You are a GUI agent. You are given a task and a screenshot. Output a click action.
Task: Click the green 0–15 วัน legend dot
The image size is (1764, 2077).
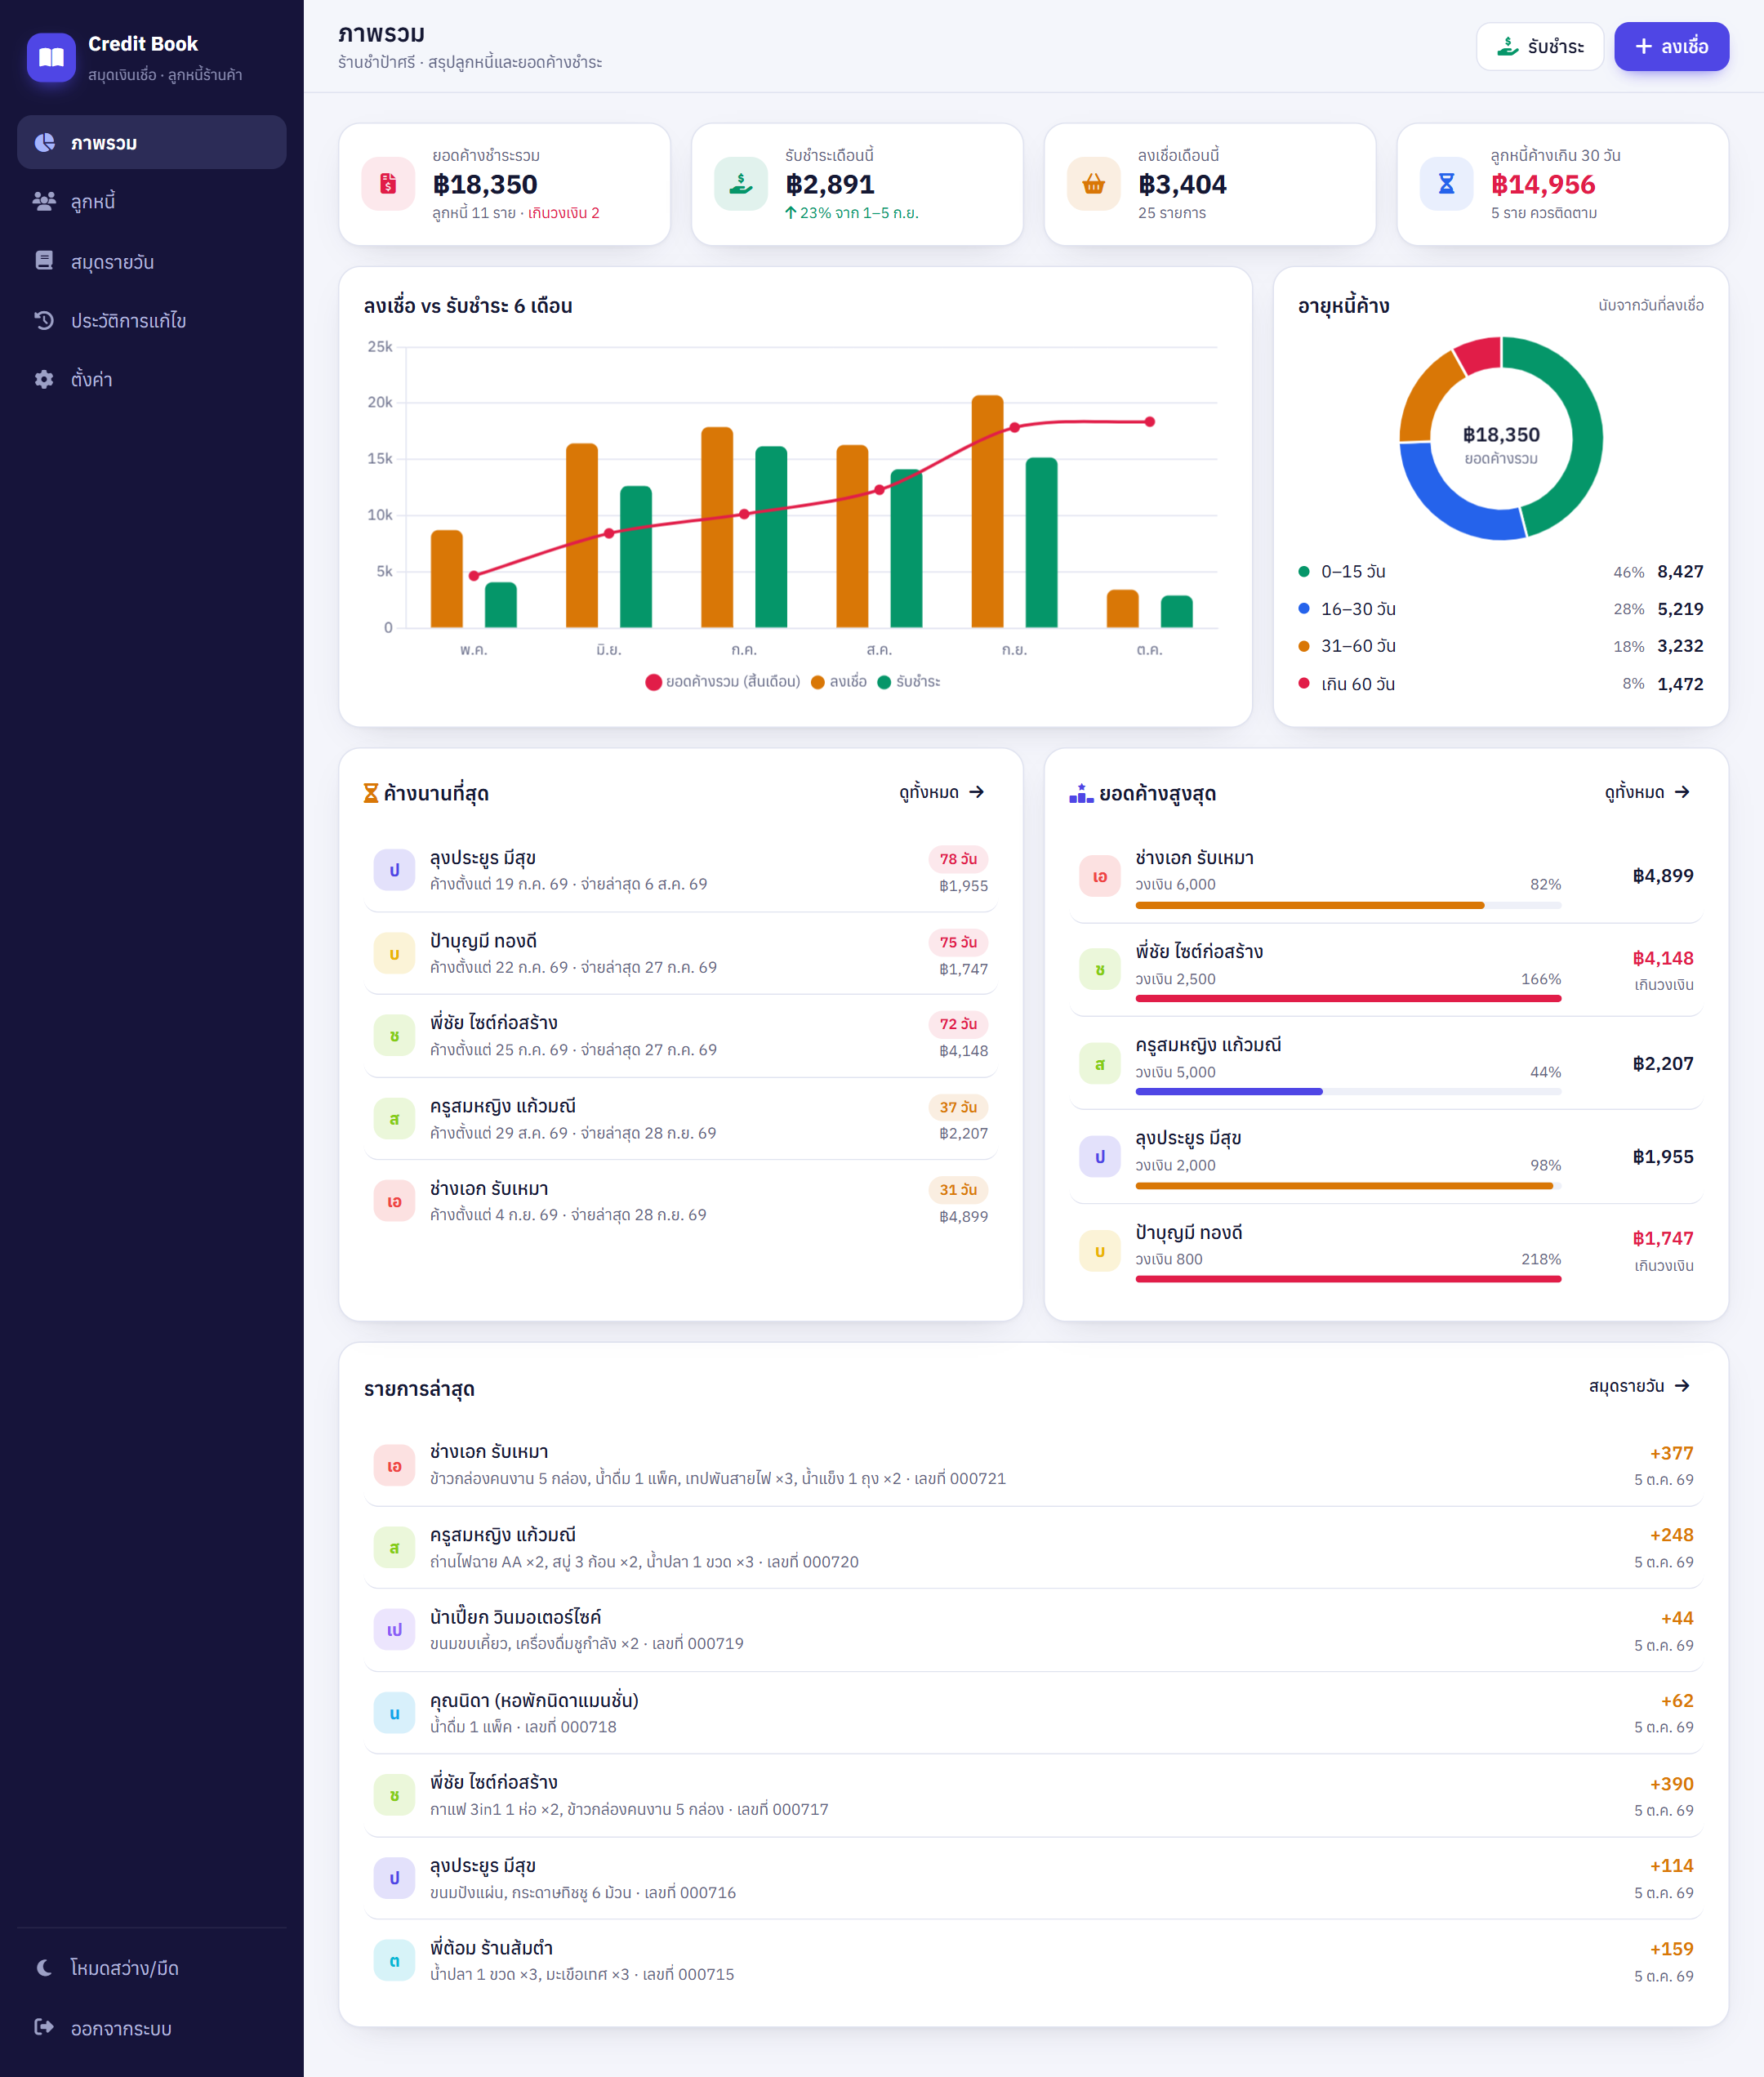point(1304,572)
